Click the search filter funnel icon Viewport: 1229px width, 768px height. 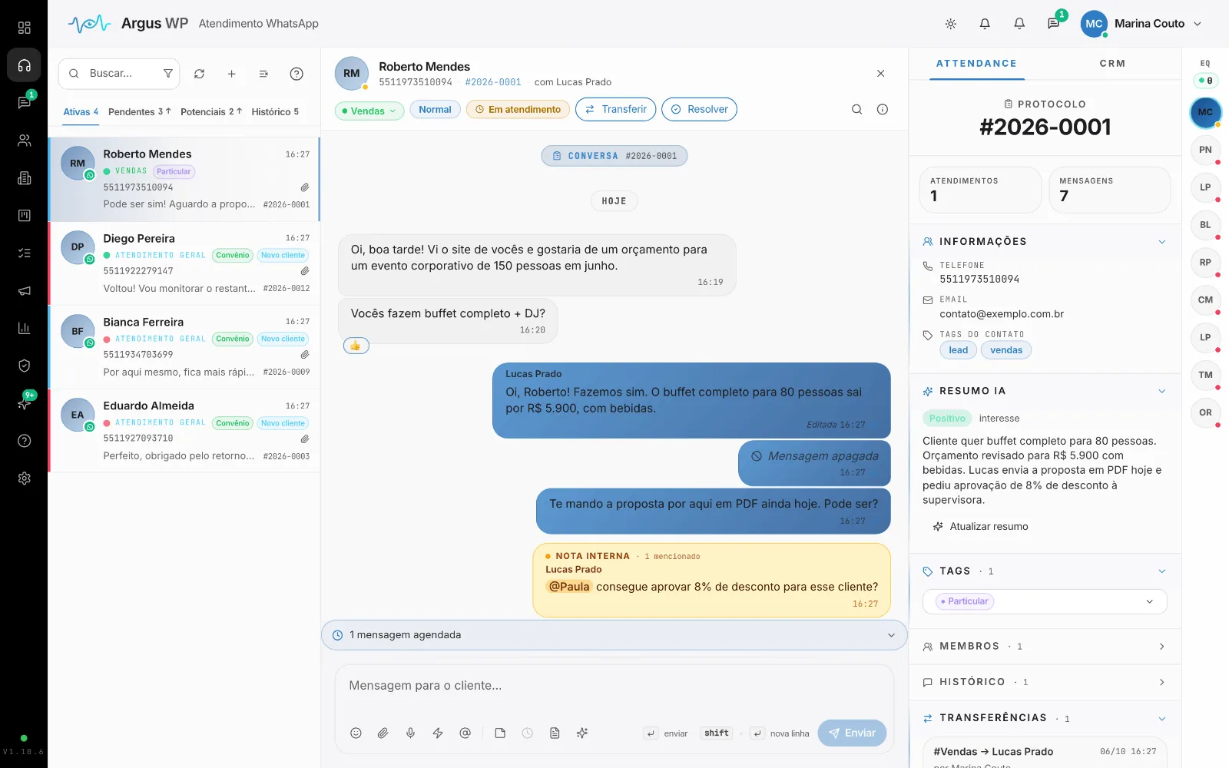click(167, 74)
